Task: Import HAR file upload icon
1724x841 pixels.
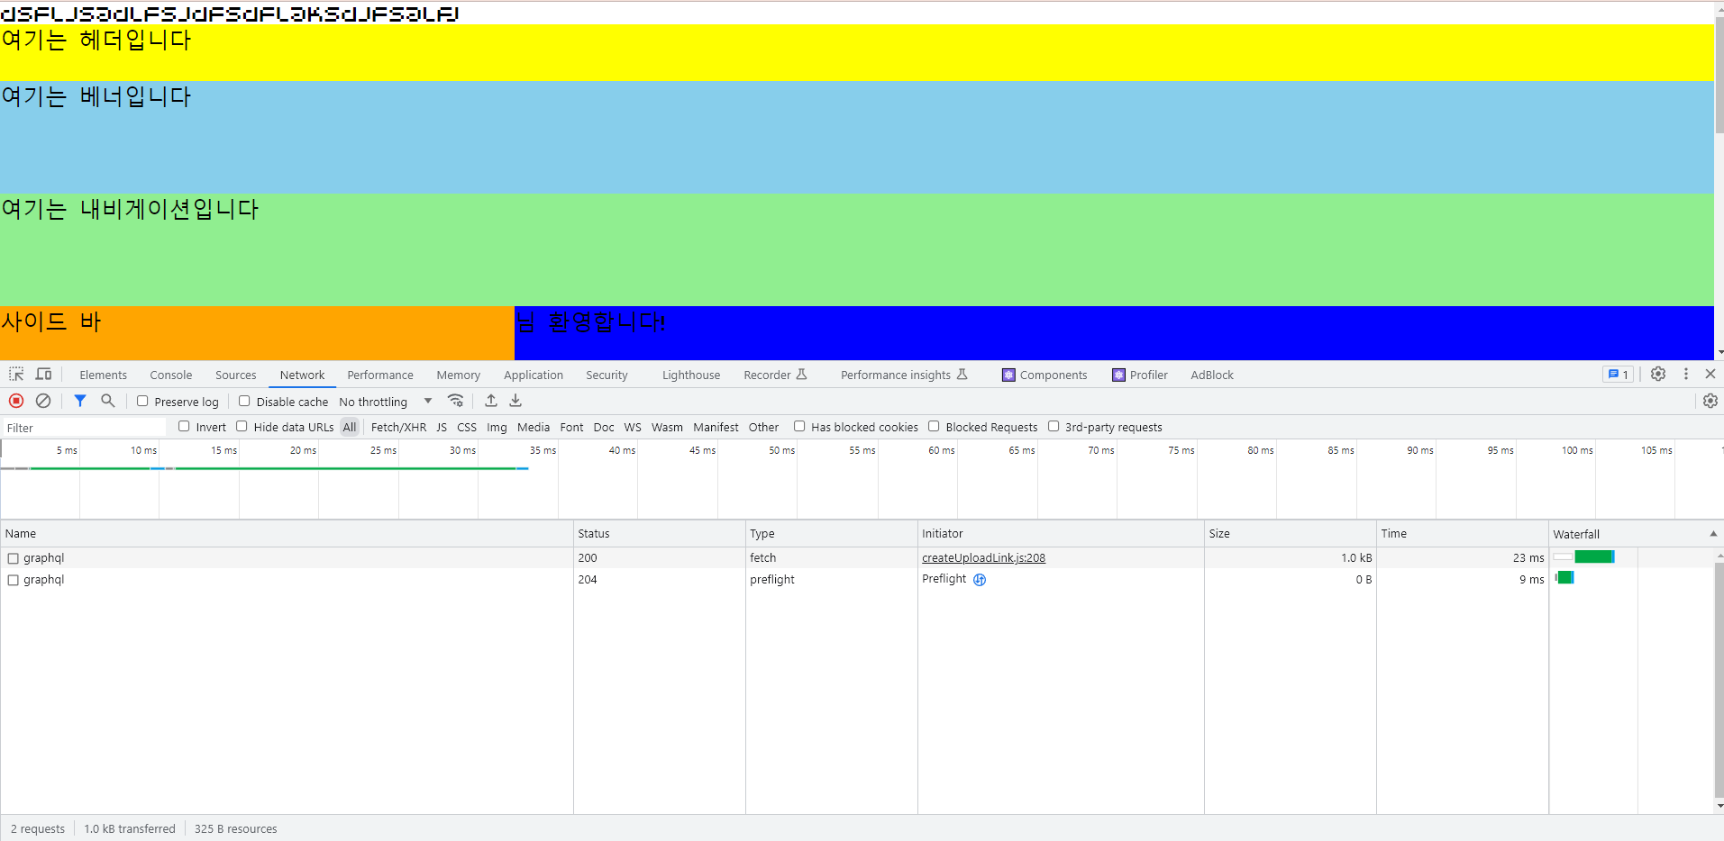Action: click(x=491, y=401)
